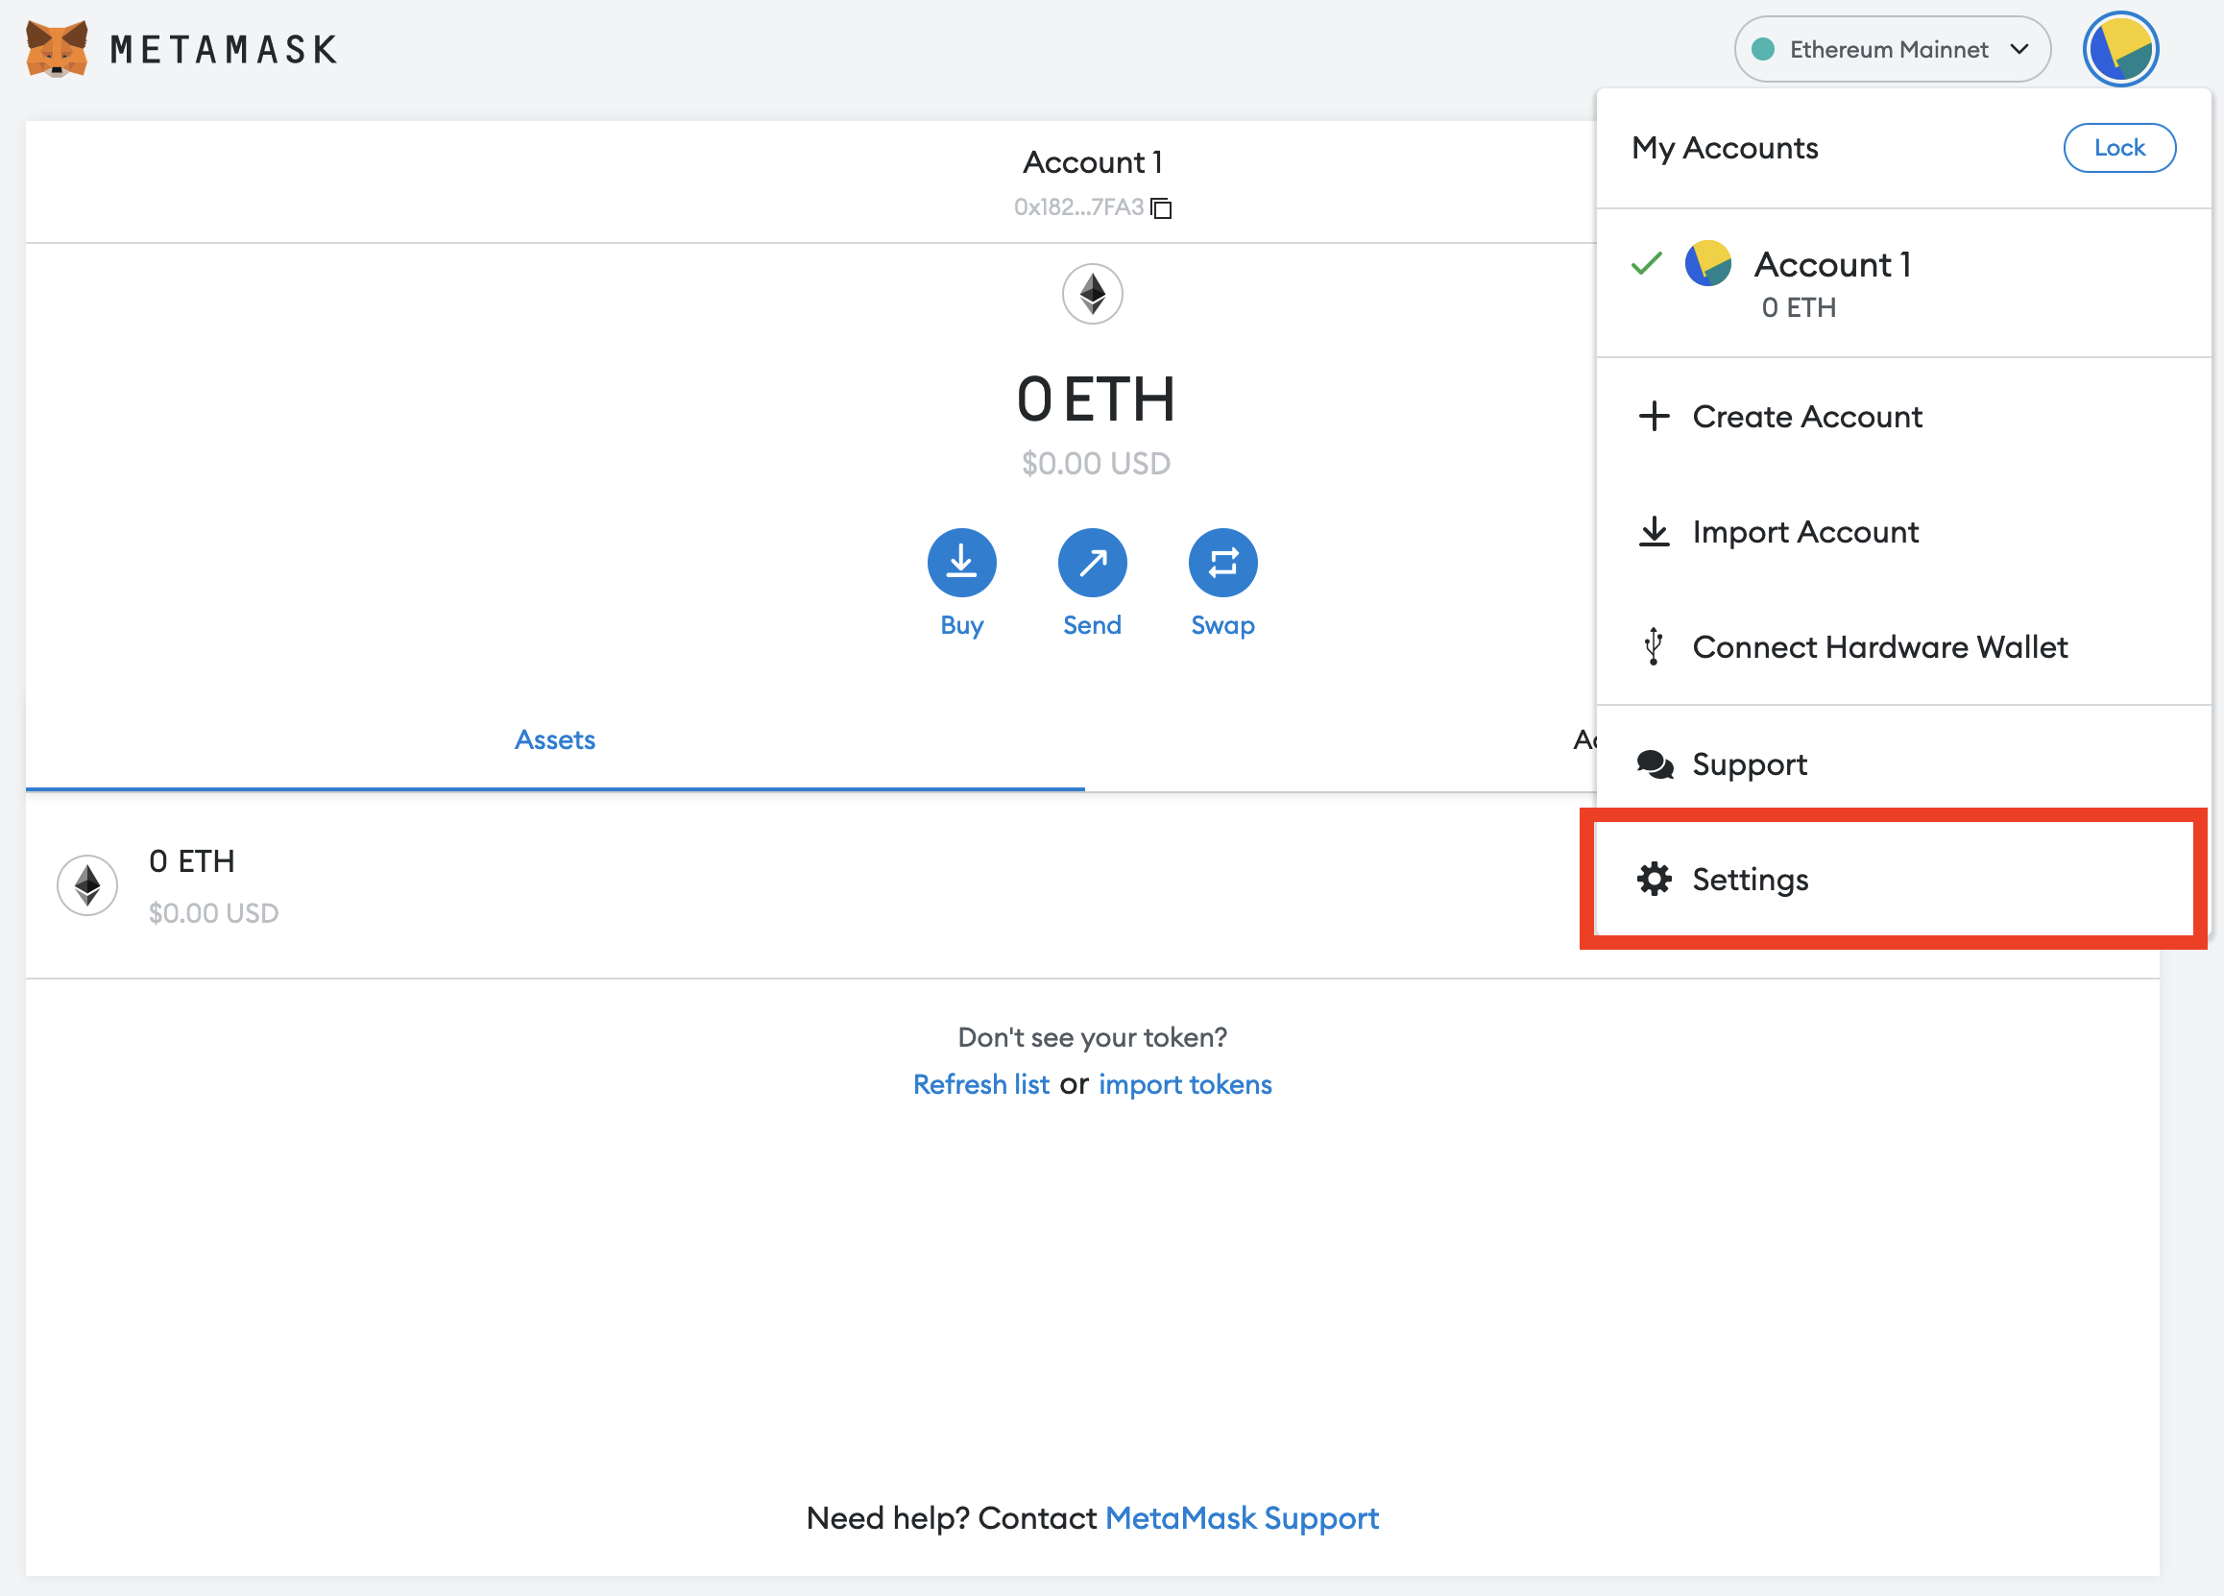
Task: Select Connect Hardware Wallet menu item
Action: click(1903, 646)
